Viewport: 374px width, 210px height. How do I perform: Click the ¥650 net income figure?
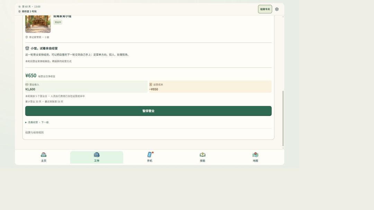point(31,76)
